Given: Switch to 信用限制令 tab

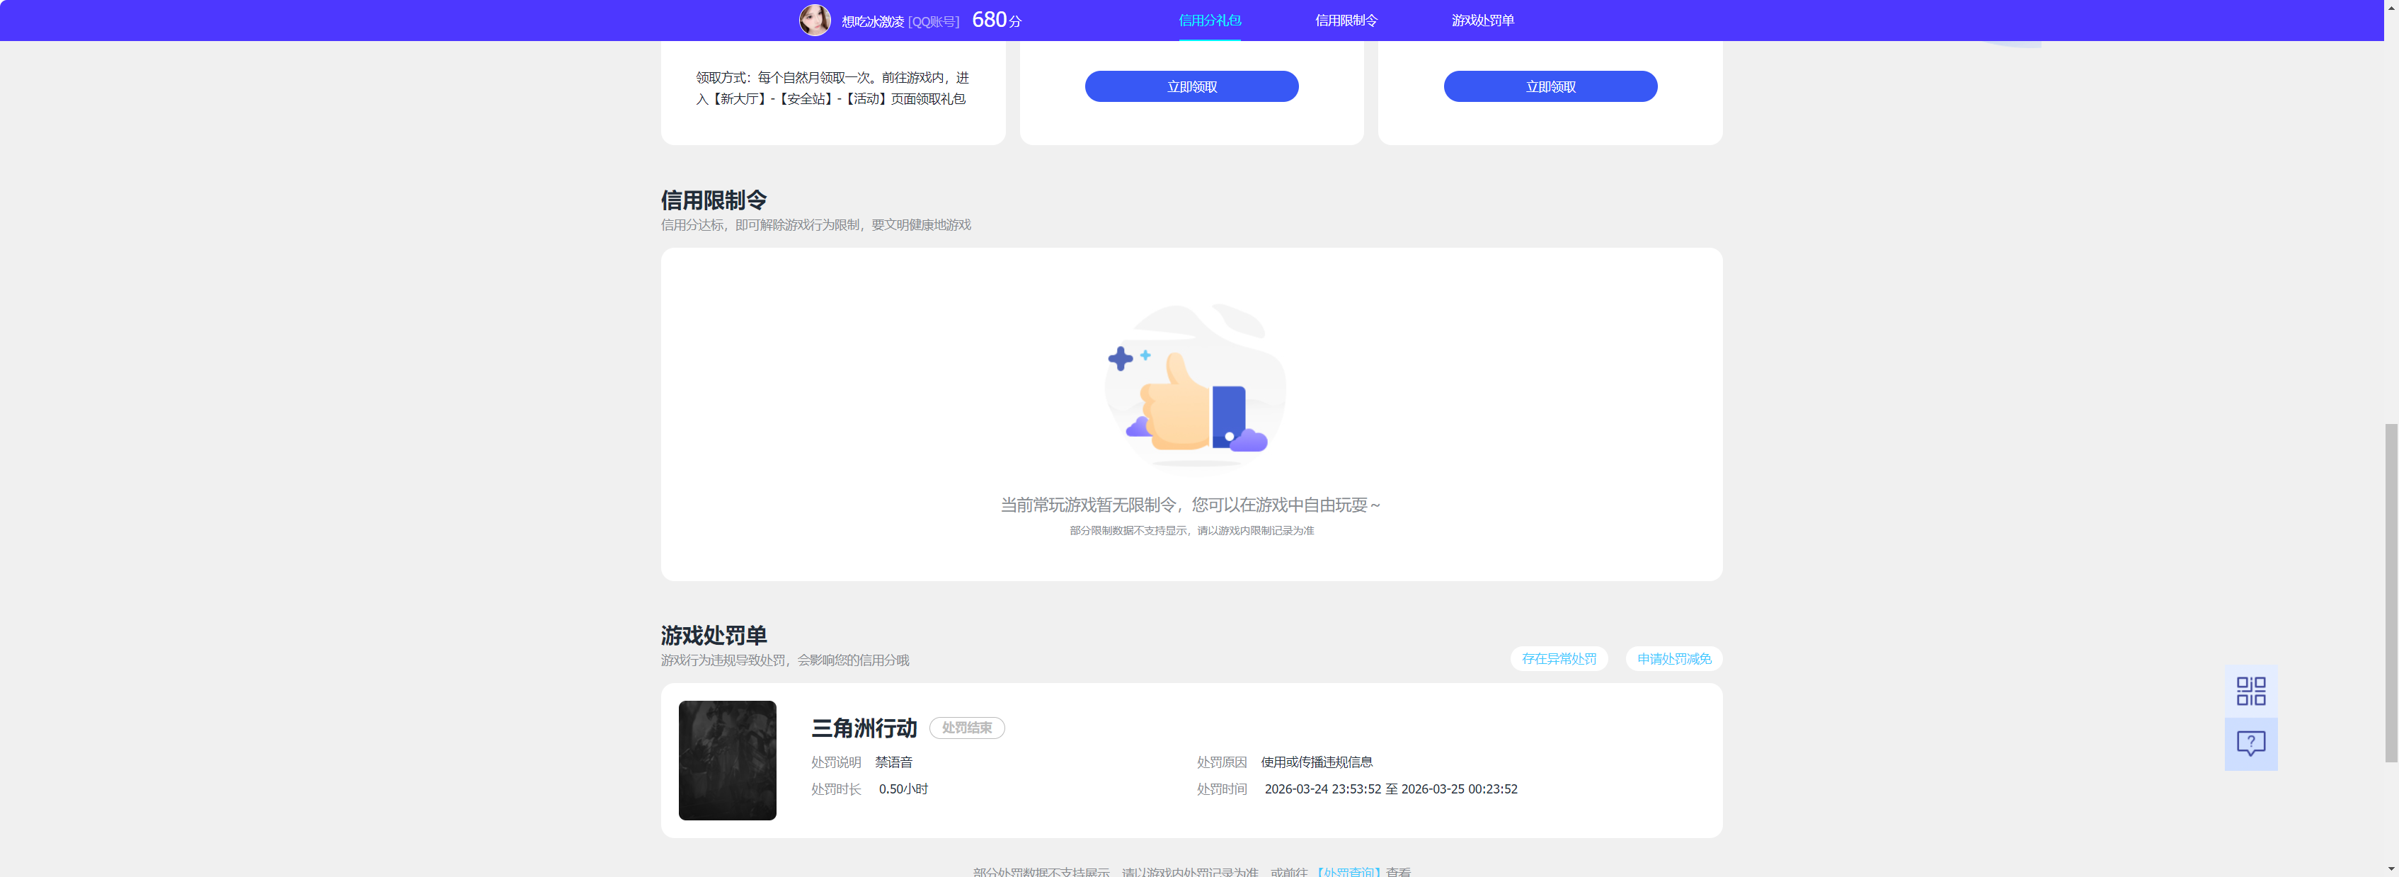Looking at the screenshot, I should pos(1346,20).
